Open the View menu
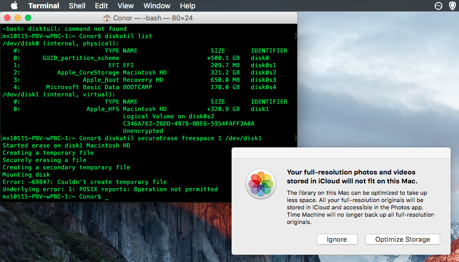The height and width of the screenshot is (262, 459). coord(126,6)
